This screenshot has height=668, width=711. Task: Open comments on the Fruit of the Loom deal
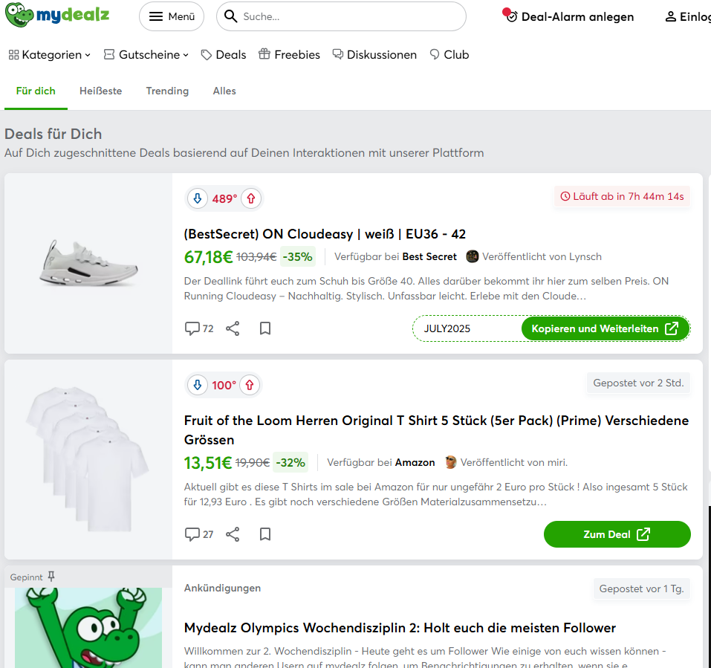(x=198, y=534)
